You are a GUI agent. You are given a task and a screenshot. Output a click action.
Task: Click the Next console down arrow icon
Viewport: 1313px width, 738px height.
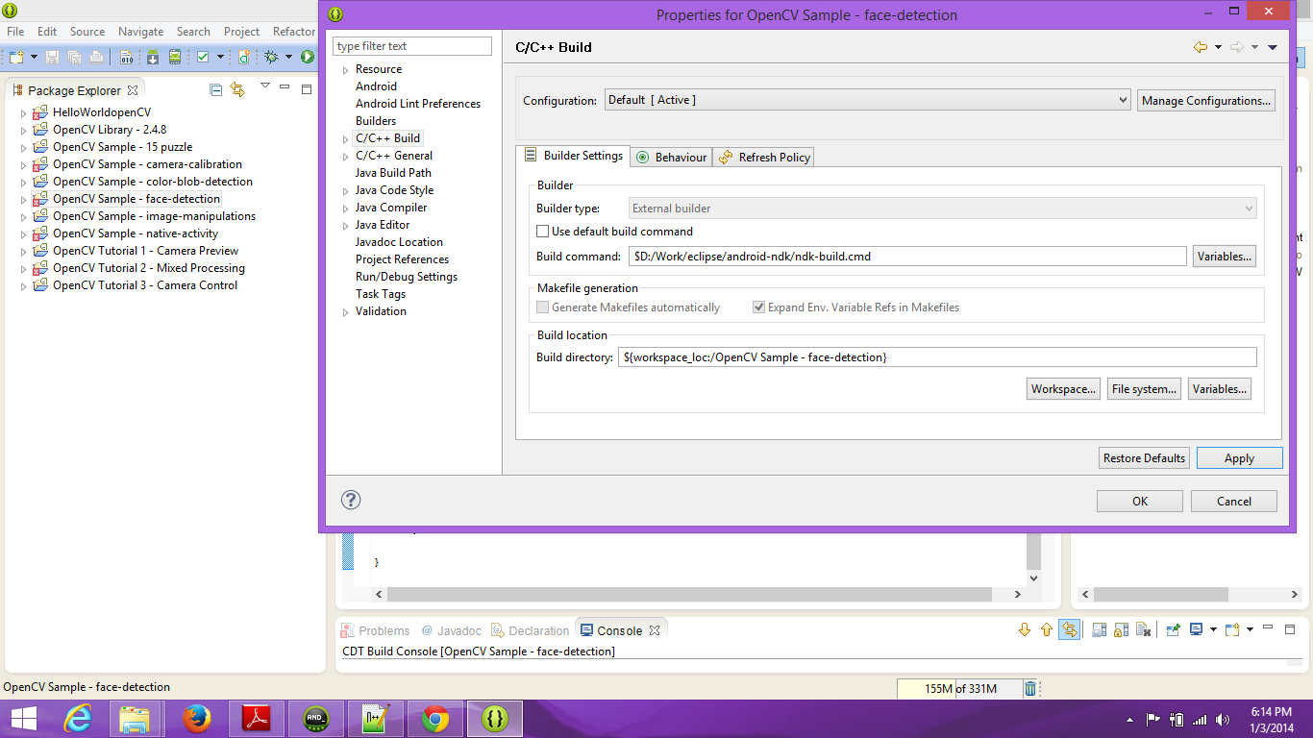point(1025,630)
